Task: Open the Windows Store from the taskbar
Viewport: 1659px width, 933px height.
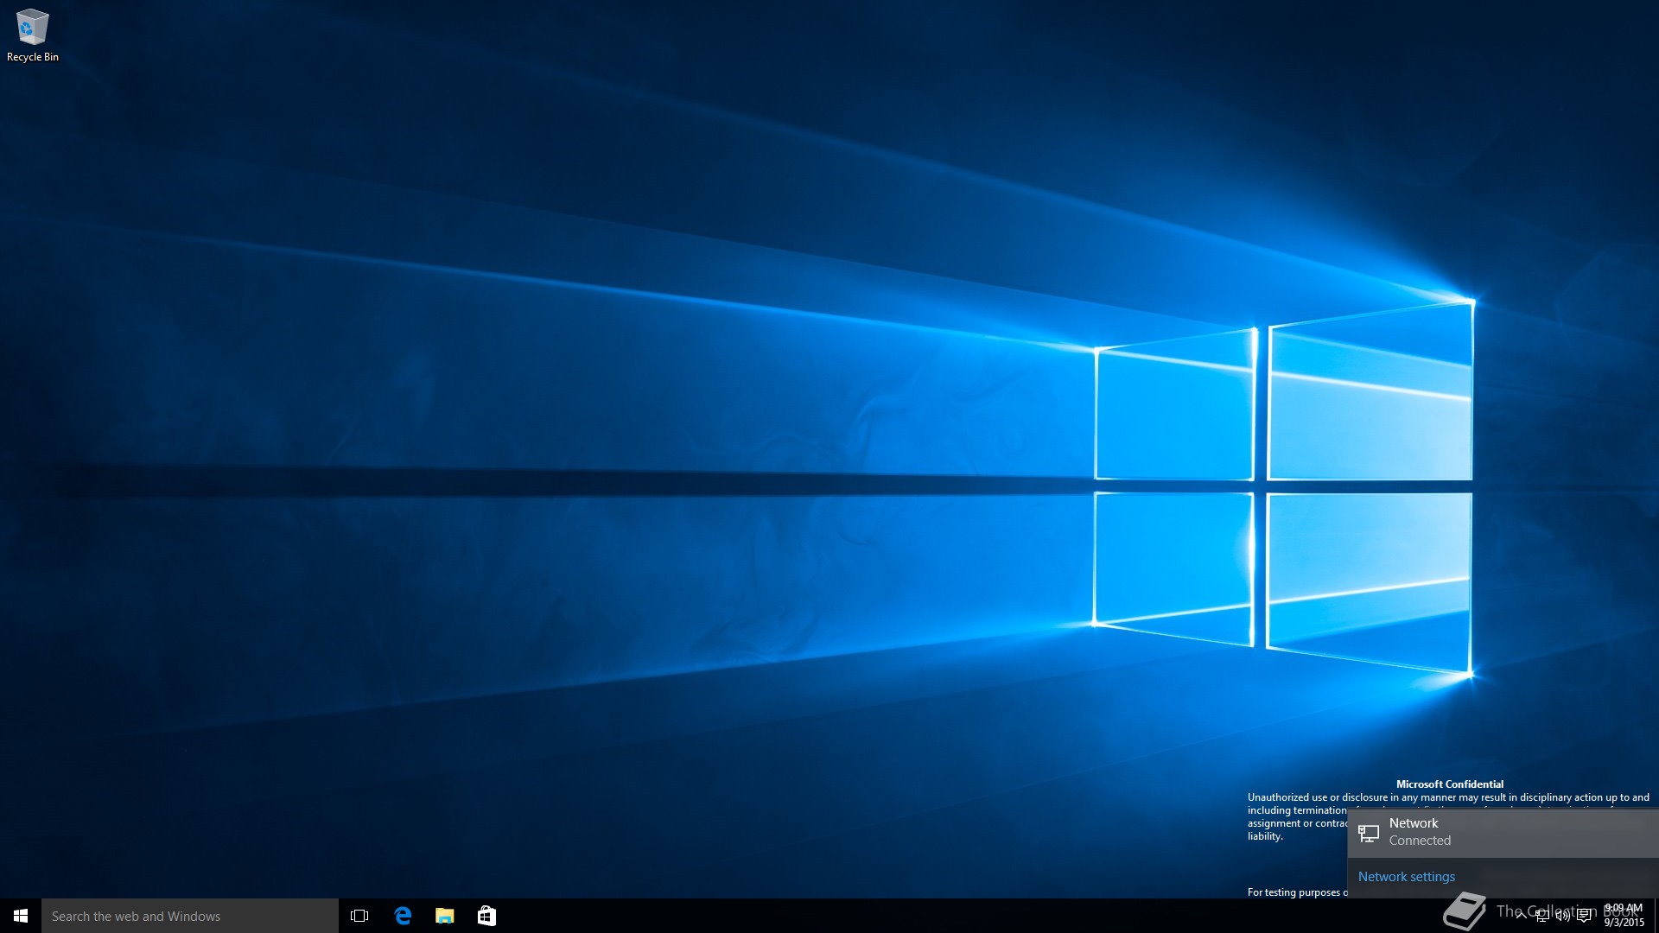Action: pyautogui.click(x=486, y=916)
